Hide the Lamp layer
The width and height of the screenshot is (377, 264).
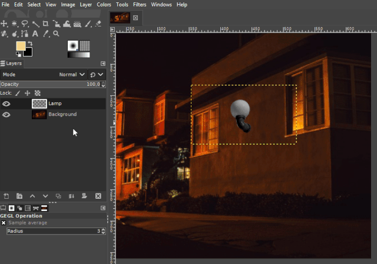click(6, 103)
